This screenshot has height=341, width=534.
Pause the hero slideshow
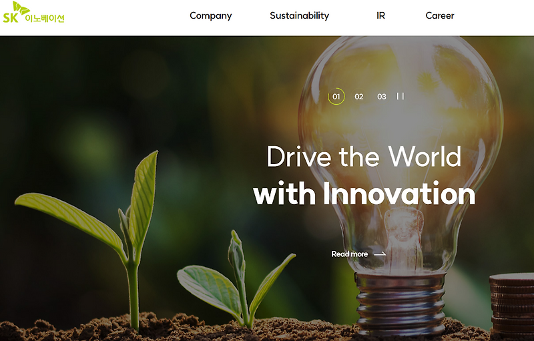(x=400, y=96)
